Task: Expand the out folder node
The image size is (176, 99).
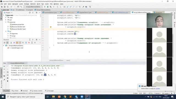Action: pos(6,20)
